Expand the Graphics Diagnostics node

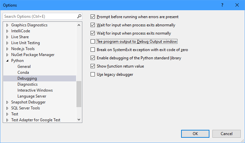(7, 25)
